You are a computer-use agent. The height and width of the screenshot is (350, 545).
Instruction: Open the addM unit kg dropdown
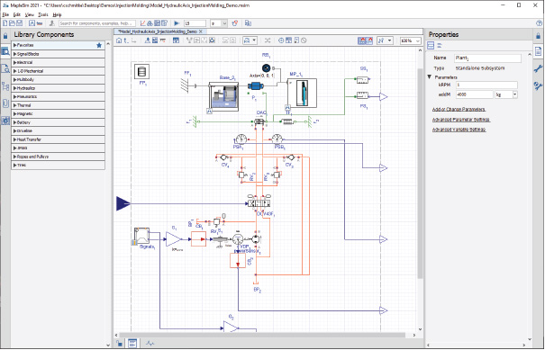click(x=506, y=94)
